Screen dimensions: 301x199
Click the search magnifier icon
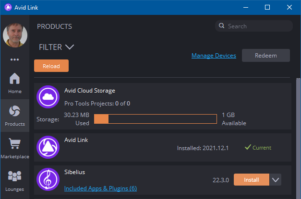(221, 26)
